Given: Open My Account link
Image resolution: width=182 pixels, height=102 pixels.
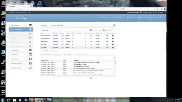Looking at the screenshot, I should pos(153,12).
